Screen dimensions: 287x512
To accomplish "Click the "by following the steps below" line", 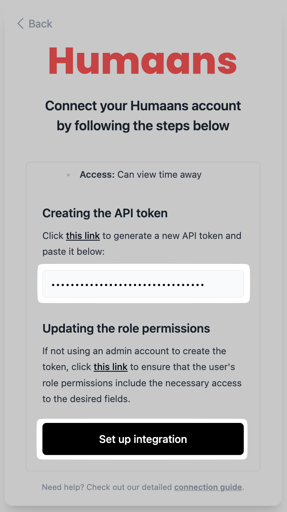I will [x=143, y=125].
